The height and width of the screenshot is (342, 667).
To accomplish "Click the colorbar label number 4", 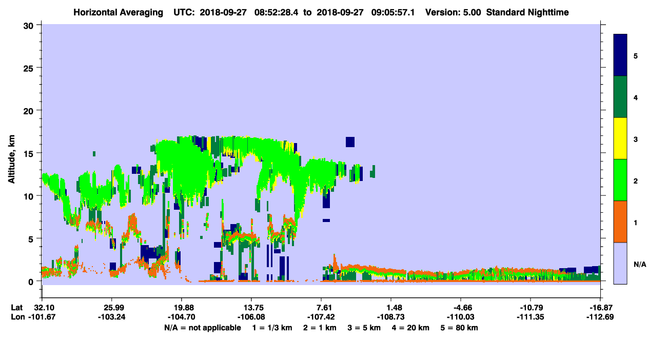I will click(x=636, y=97).
